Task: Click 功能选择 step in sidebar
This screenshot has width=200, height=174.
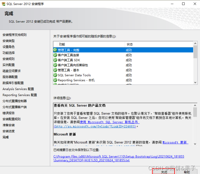Action: click(x=9, y=53)
